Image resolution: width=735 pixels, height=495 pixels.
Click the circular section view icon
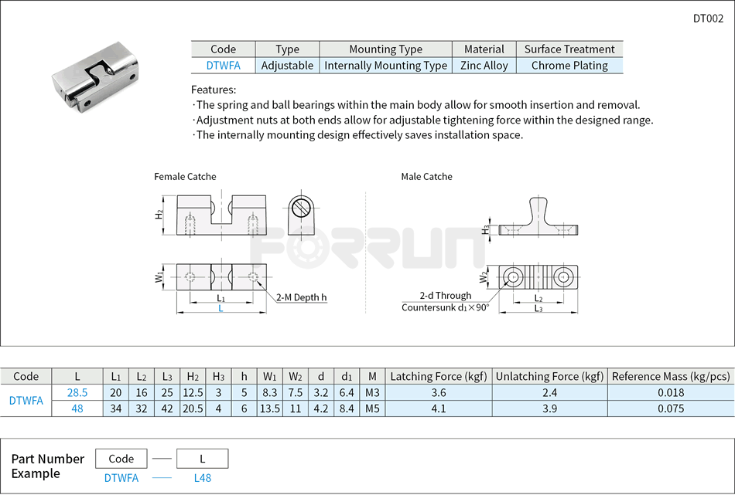pyautogui.click(x=302, y=207)
